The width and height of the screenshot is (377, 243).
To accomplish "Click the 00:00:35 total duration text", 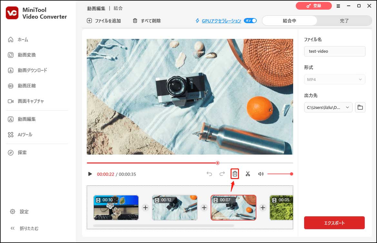I will click(127, 174).
